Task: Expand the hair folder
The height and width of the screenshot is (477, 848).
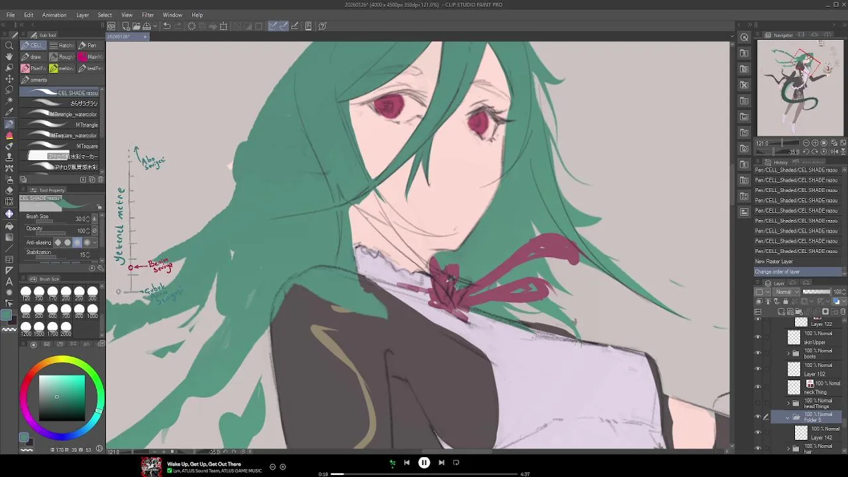Action: coord(788,449)
